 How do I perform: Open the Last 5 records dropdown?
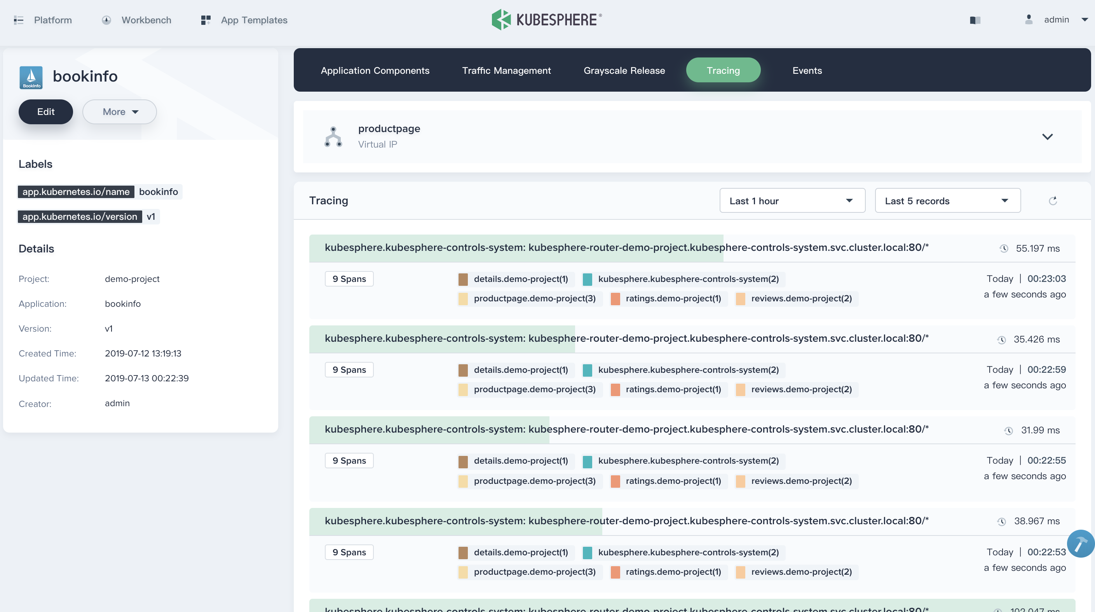947,201
